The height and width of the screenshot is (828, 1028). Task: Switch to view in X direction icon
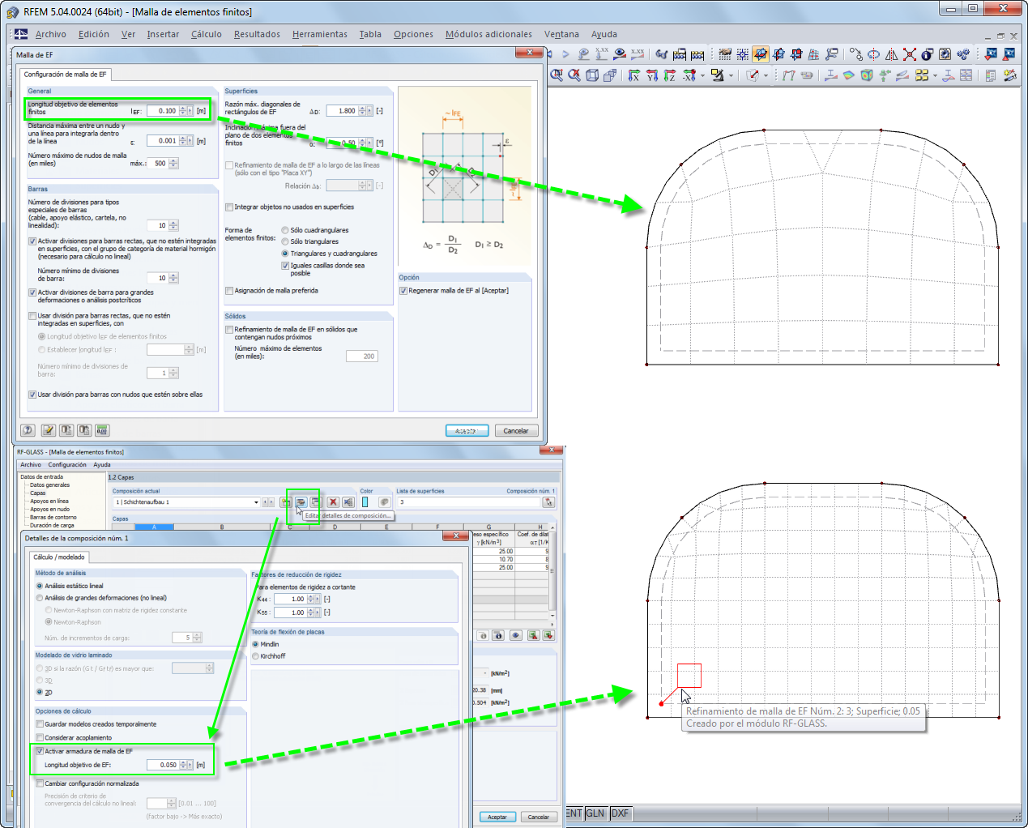[x=633, y=75]
